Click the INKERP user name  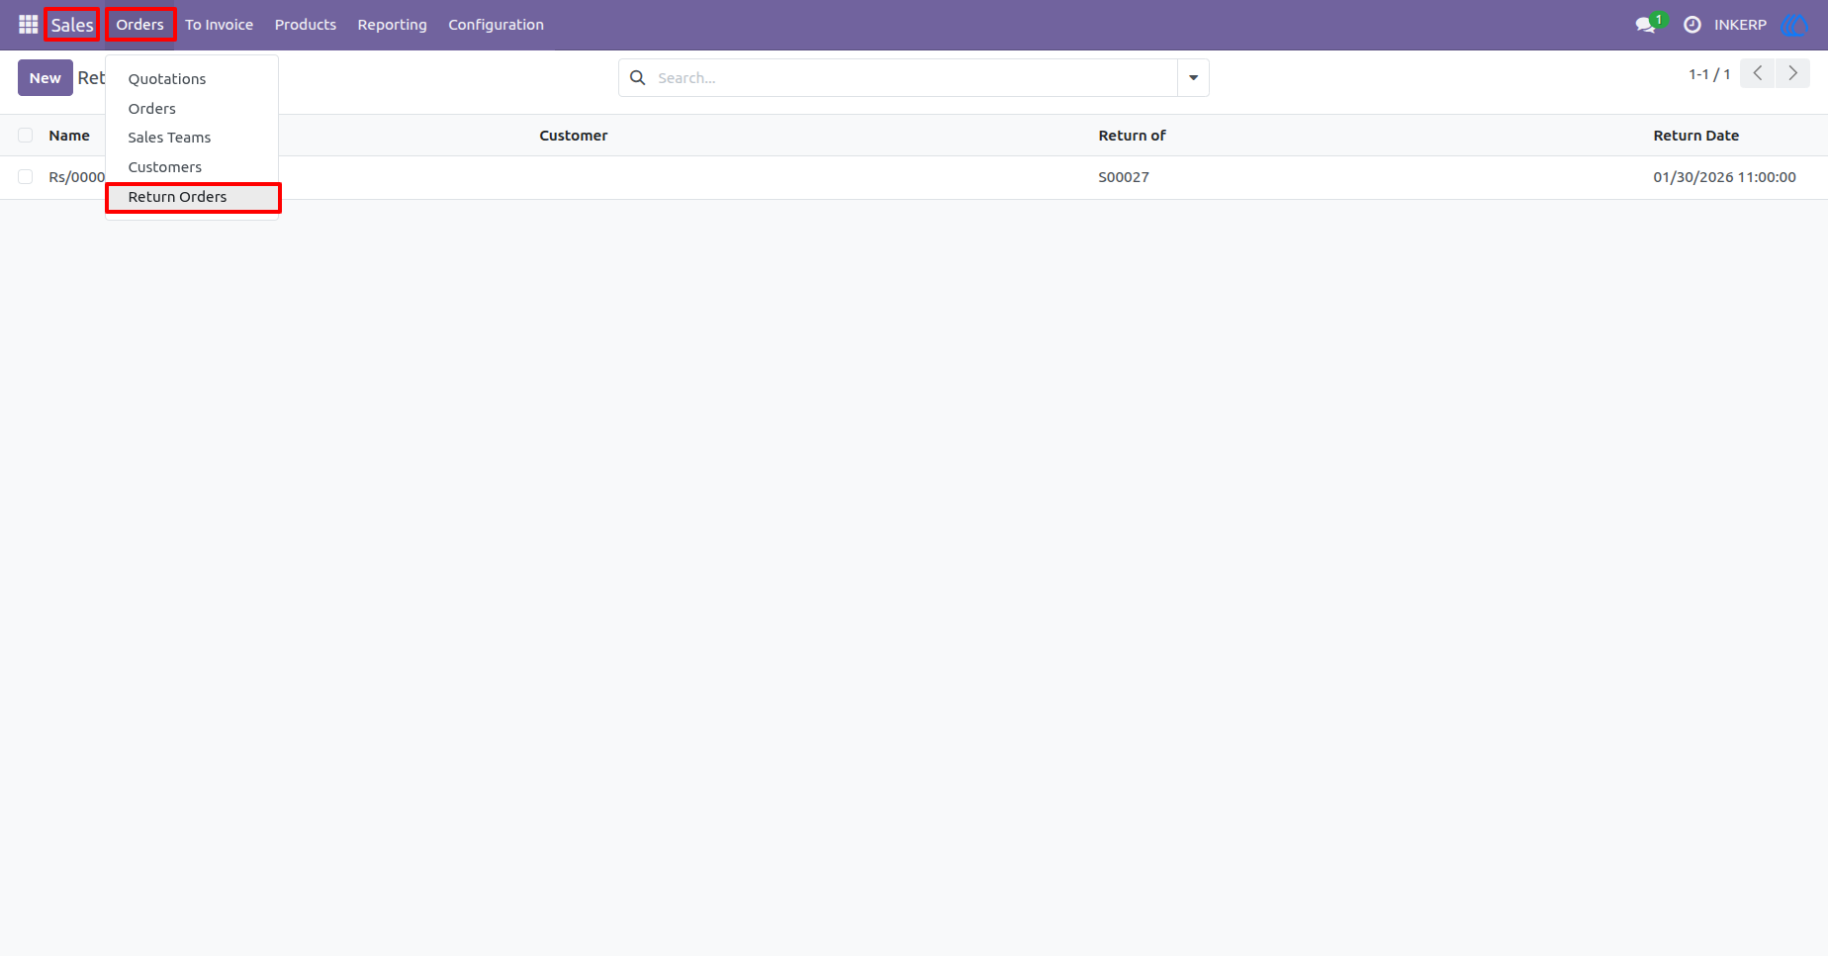1740,25
